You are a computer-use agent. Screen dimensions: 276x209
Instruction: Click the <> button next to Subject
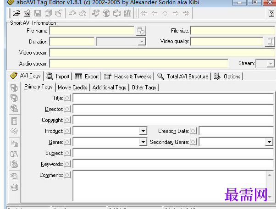[67, 153]
